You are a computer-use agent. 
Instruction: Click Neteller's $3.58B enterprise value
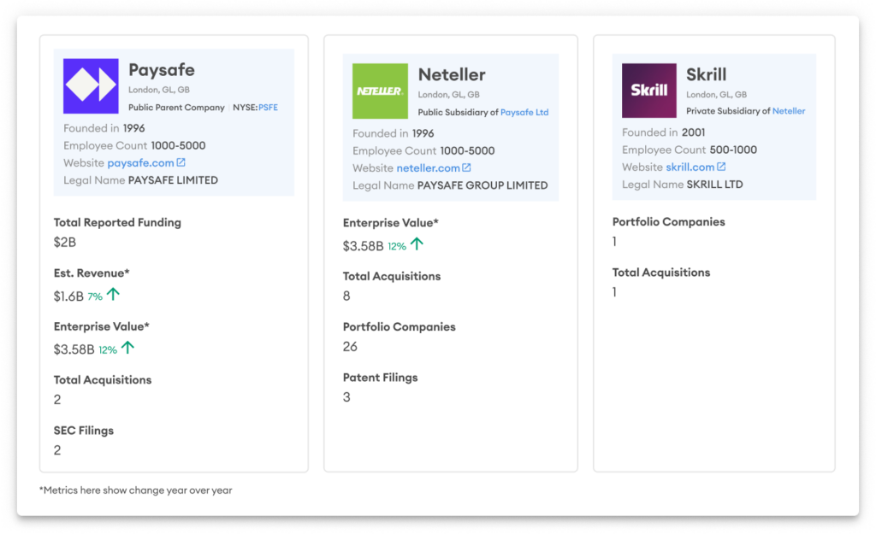tap(363, 246)
